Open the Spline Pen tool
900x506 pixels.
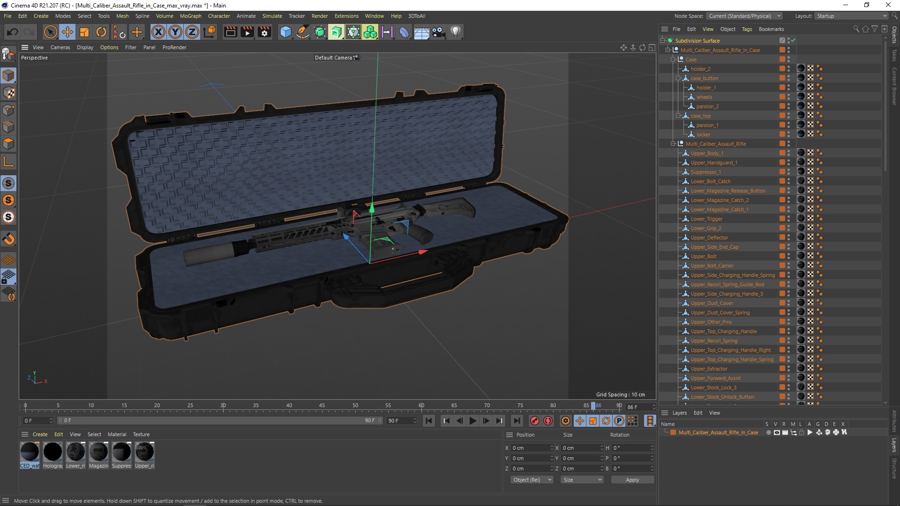pos(303,32)
